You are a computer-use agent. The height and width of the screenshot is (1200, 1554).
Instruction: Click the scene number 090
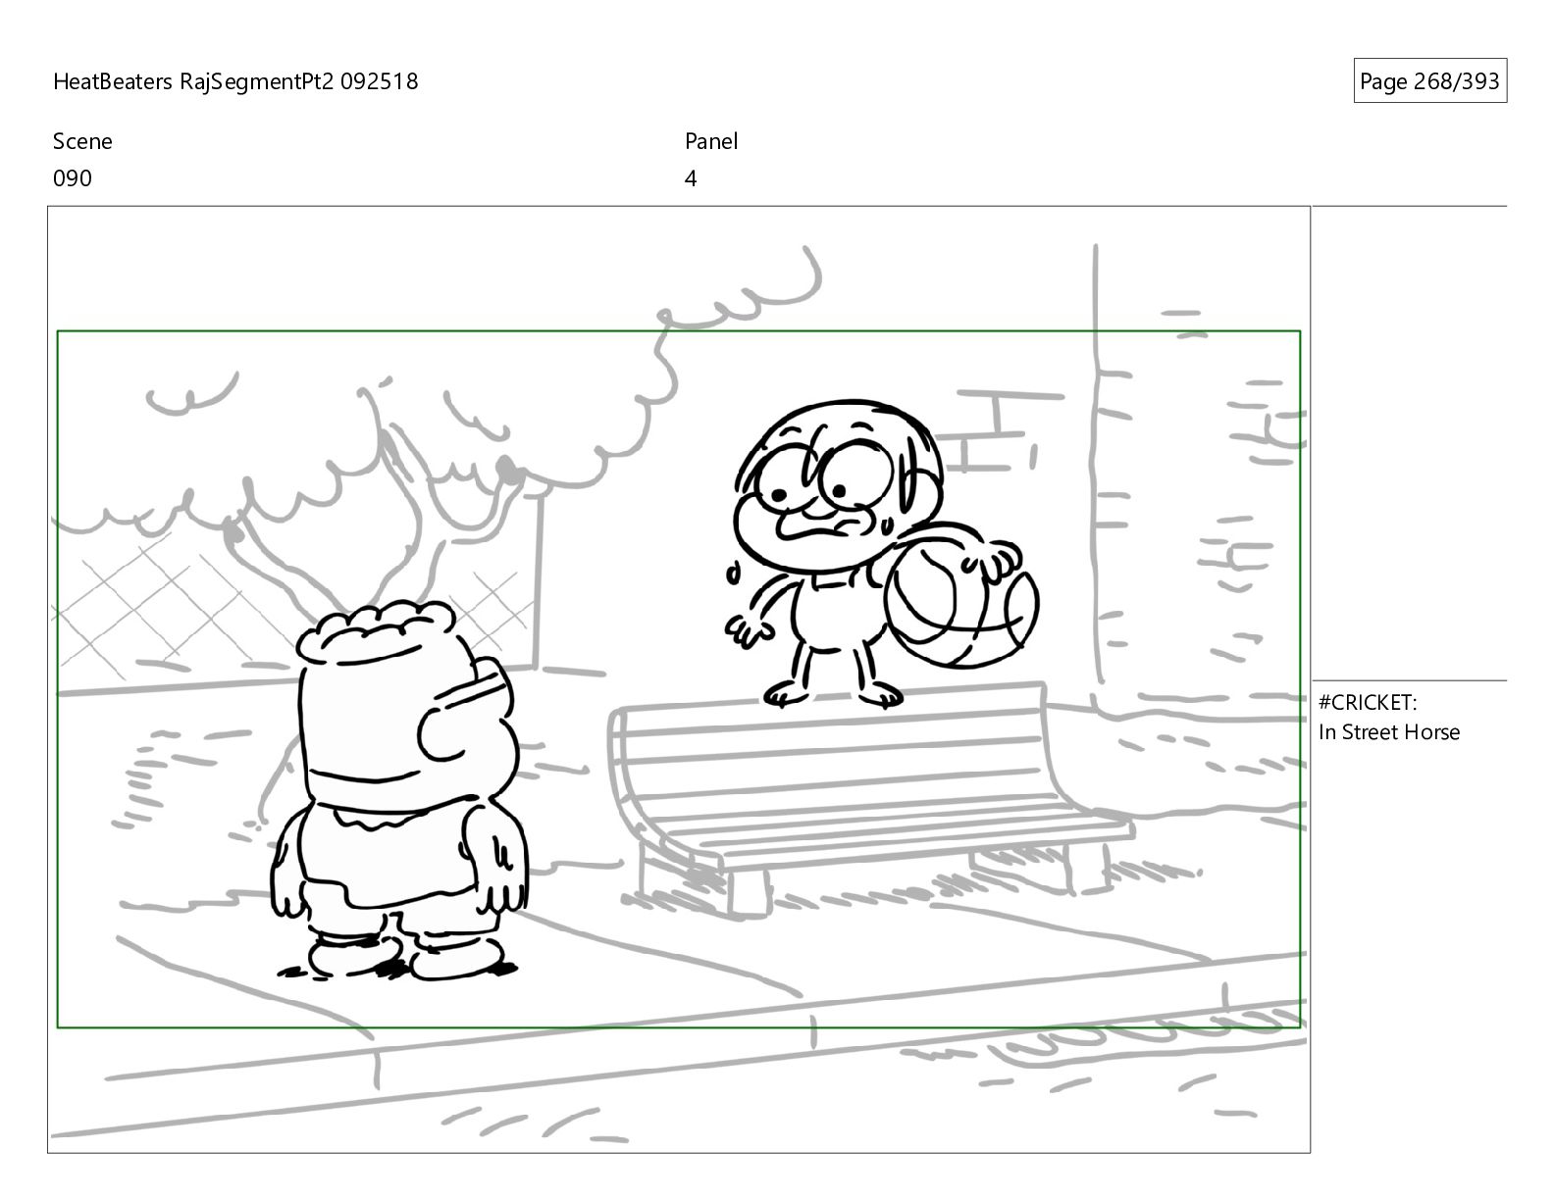pyautogui.click(x=73, y=178)
